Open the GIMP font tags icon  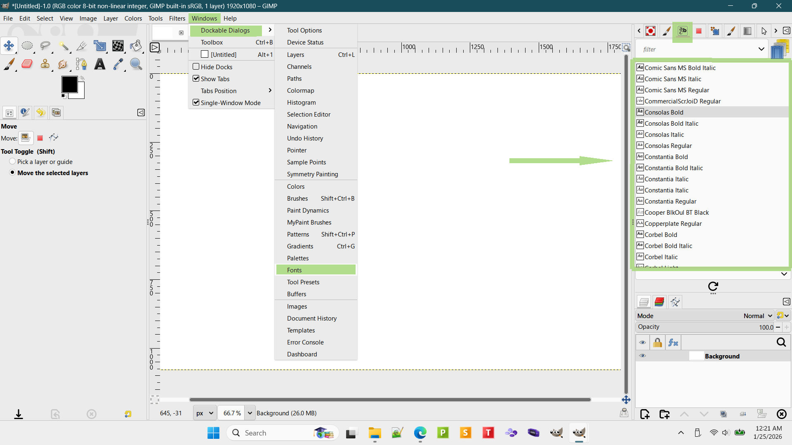coord(779,49)
